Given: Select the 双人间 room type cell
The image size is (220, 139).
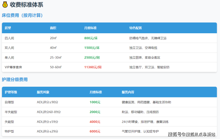Looking at the screenshot, I should (10, 48).
